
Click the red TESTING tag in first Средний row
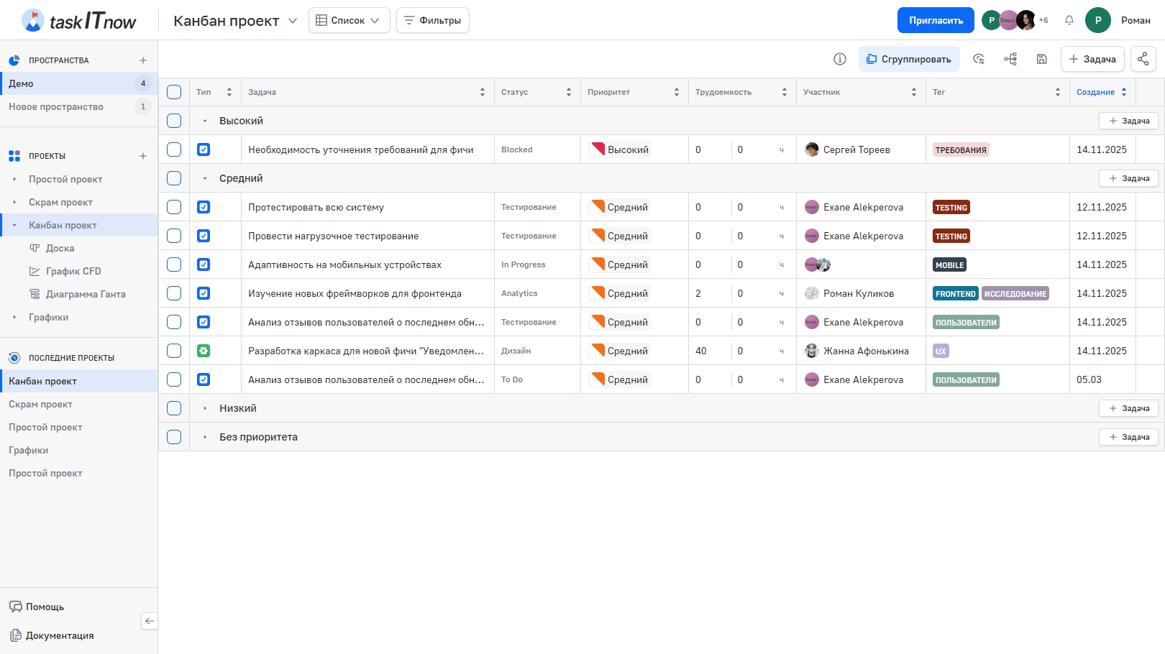951,207
